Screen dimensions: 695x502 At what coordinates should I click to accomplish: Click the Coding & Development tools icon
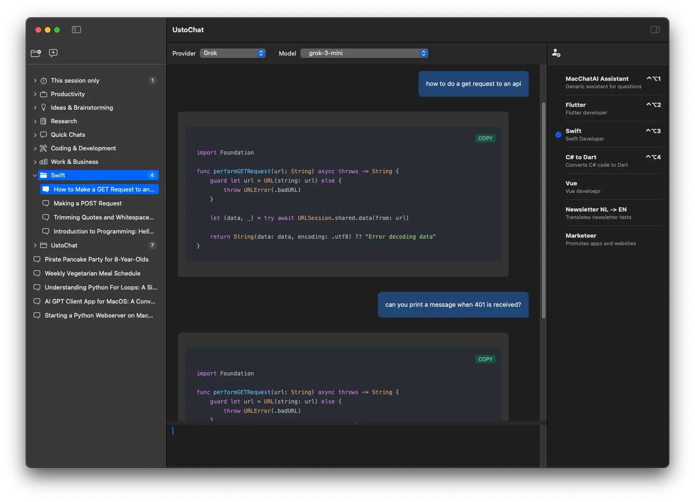[x=43, y=148]
